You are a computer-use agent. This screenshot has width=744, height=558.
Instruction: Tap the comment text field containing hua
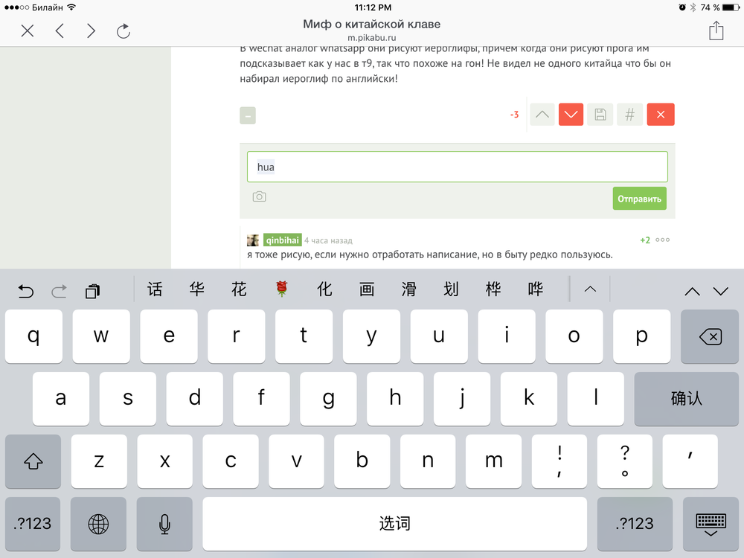click(457, 167)
